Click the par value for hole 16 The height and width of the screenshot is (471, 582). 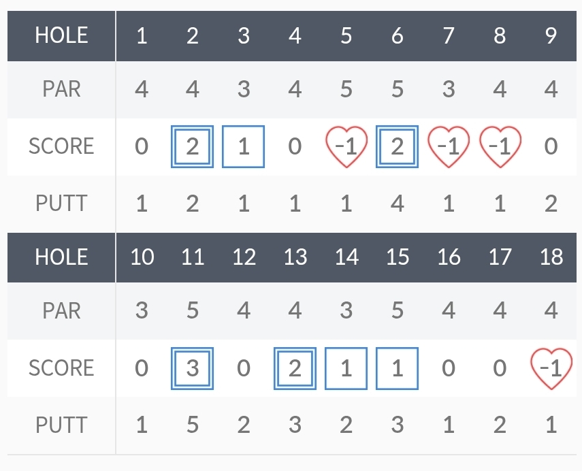(449, 311)
